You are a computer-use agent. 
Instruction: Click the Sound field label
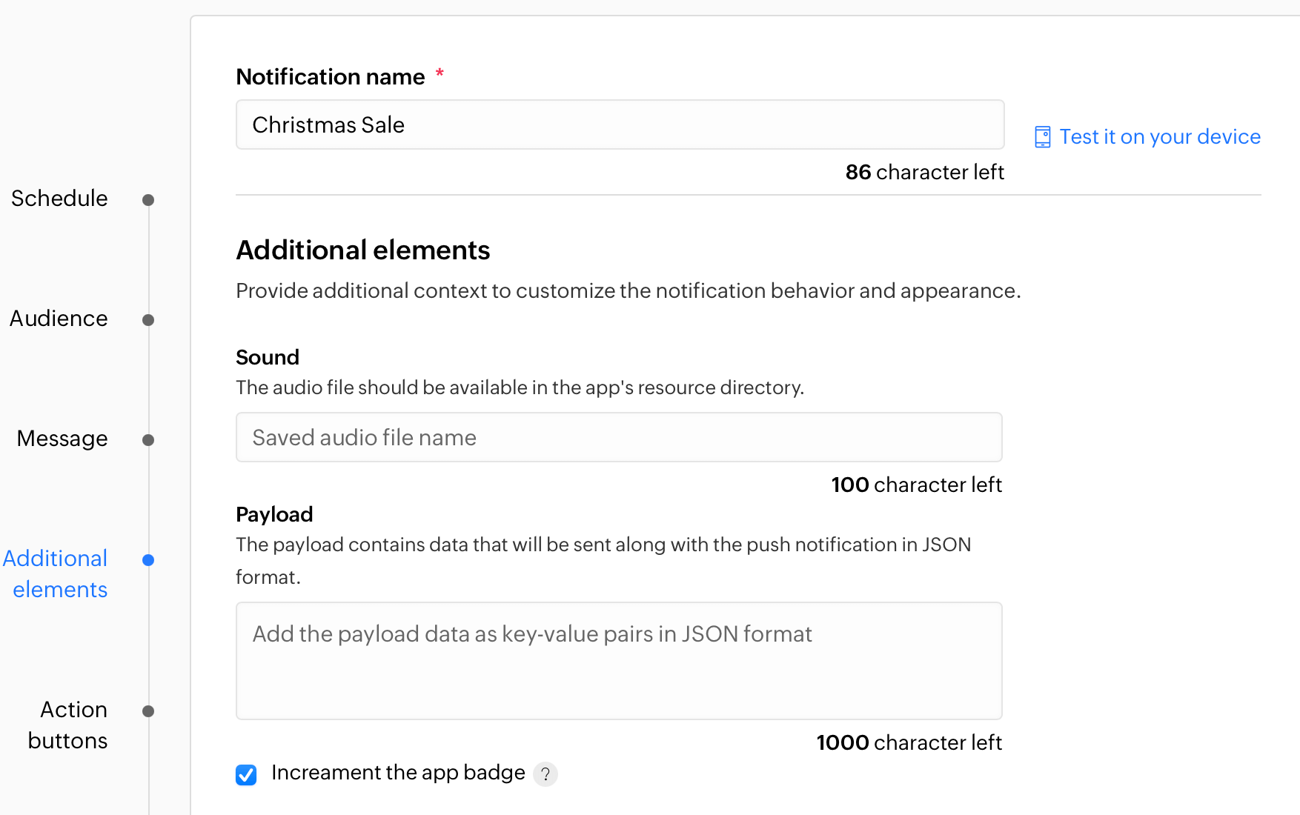click(268, 358)
